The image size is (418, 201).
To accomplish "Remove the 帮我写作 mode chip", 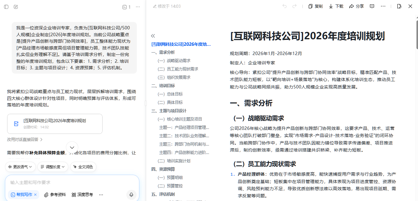I will [x=35, y=195].
